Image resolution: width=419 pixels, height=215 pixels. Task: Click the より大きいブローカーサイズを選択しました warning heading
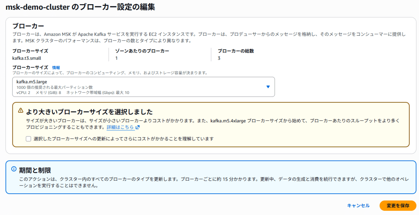pyautogui.click(x=89, y=112)
